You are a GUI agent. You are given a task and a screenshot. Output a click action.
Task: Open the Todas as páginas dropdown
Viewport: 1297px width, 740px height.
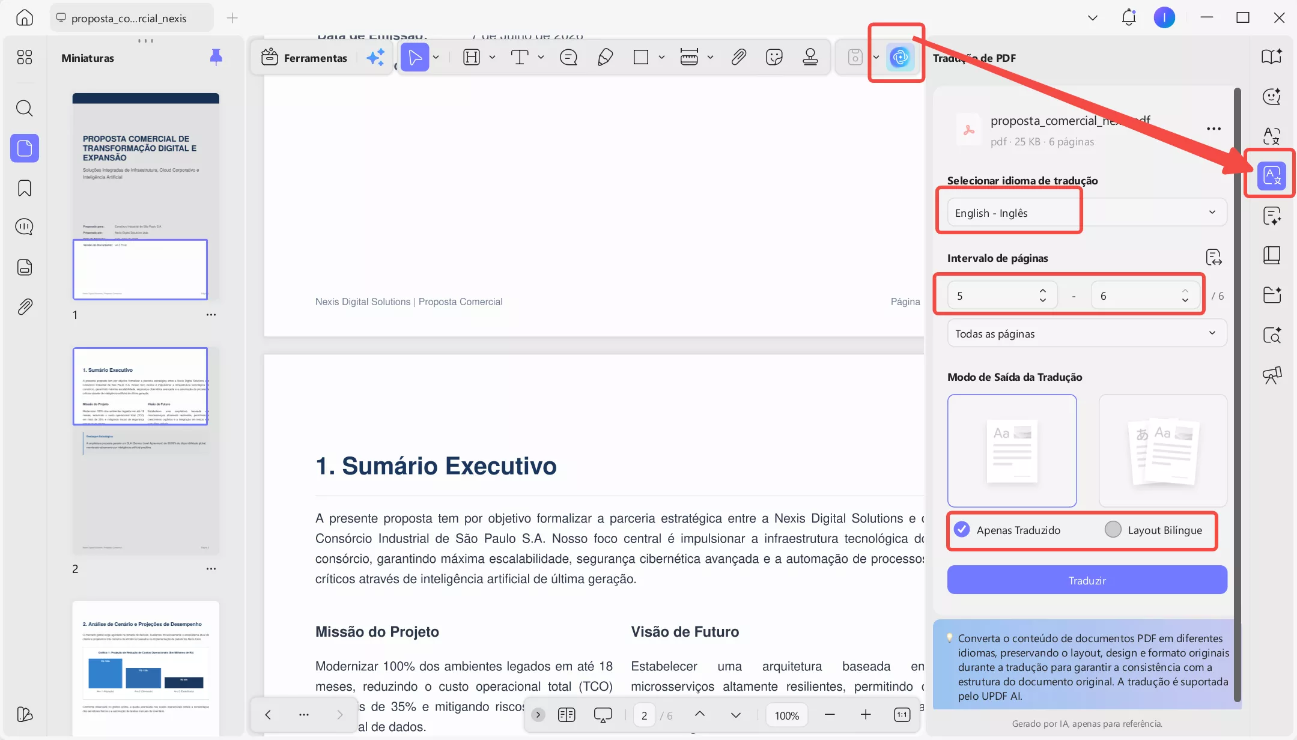click(x=1087, y=333)
